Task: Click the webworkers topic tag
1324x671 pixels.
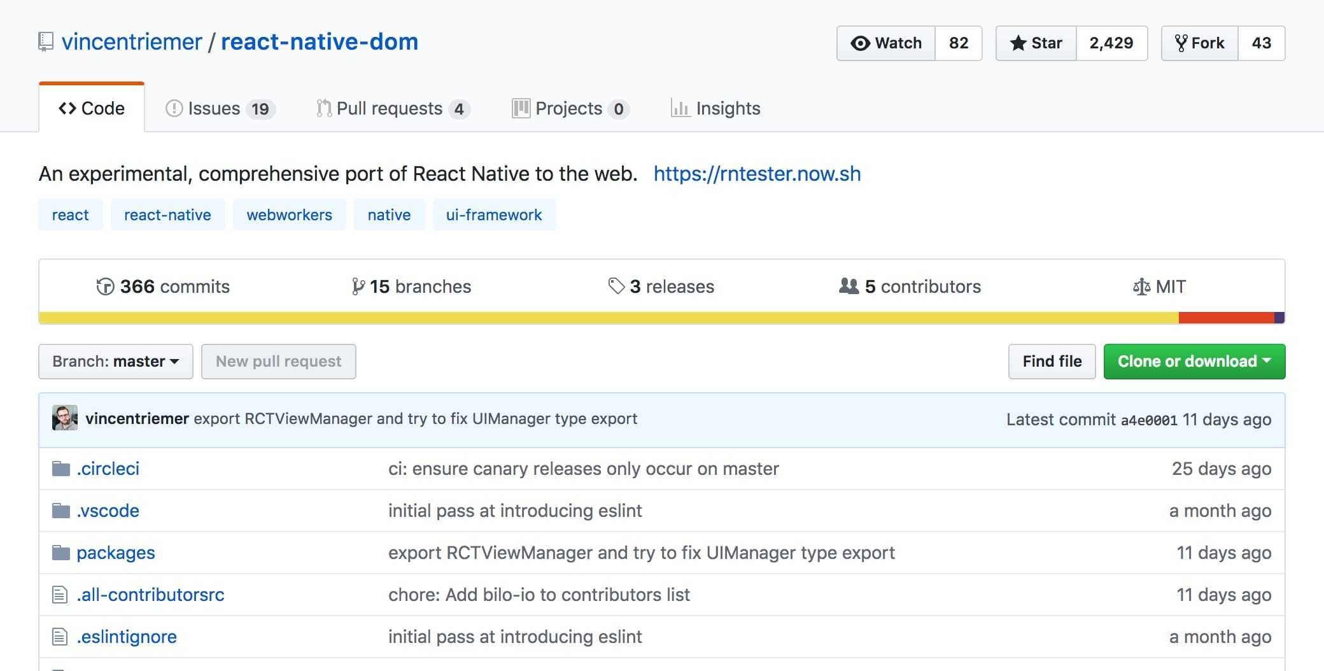Action: tap(290, 215)
